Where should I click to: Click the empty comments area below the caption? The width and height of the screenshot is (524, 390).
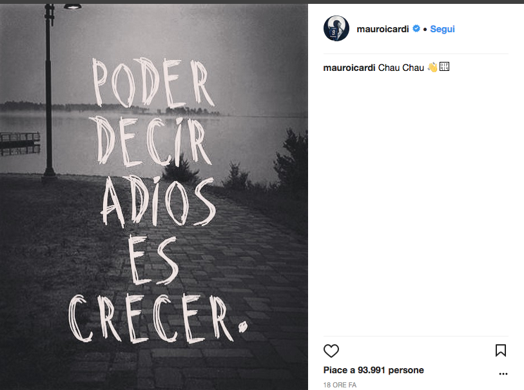tap(416, 204)
